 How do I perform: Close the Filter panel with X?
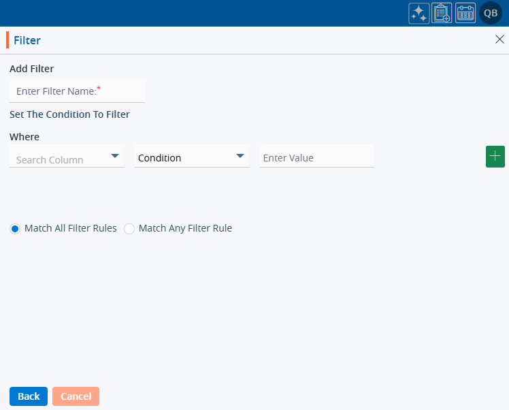[x=499, y=40]
